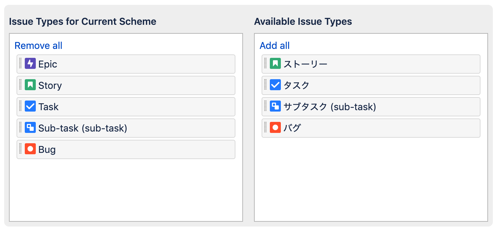Viewport: 497px width, 230px height.
Task: Click the green Story bookmark icon
Action: point(30,85)
